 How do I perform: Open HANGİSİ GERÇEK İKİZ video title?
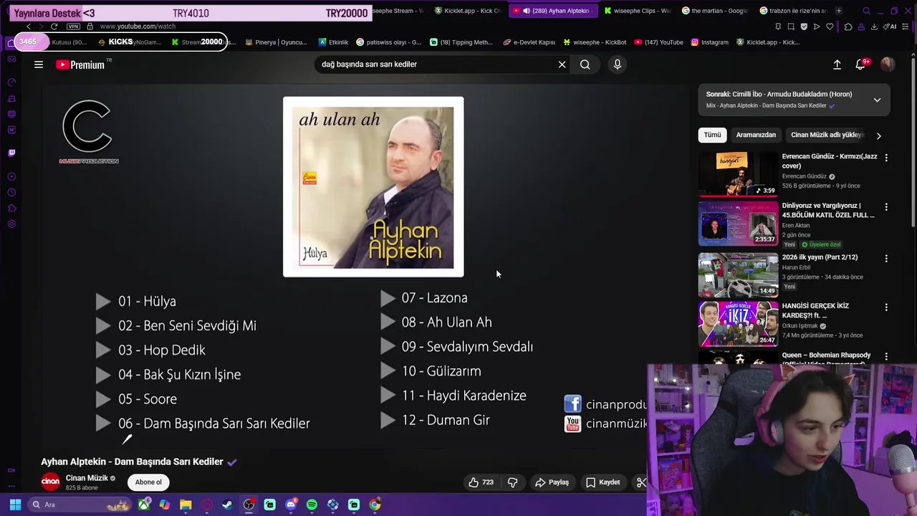coord(817,310)
